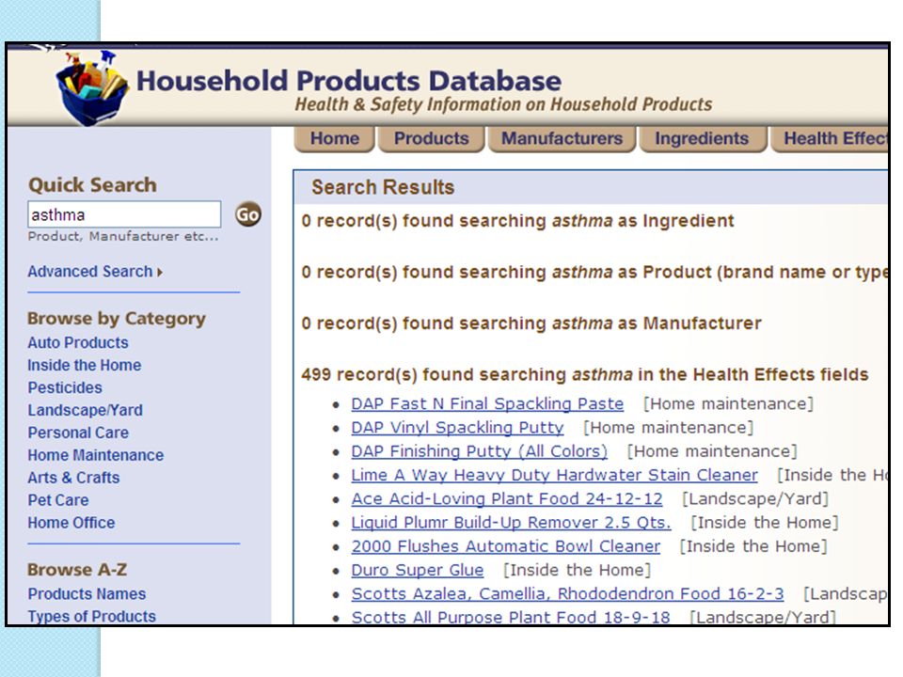903x677 pixels.
Task: Switch to the Products tab
Action: click(432, 139)
